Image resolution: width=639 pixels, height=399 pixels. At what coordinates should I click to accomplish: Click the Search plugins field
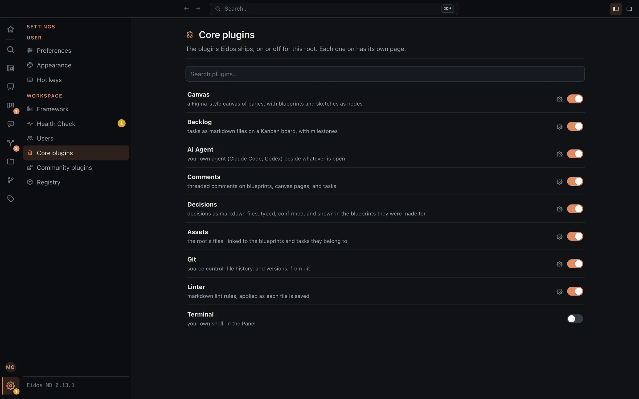click(x=385, y=74)
